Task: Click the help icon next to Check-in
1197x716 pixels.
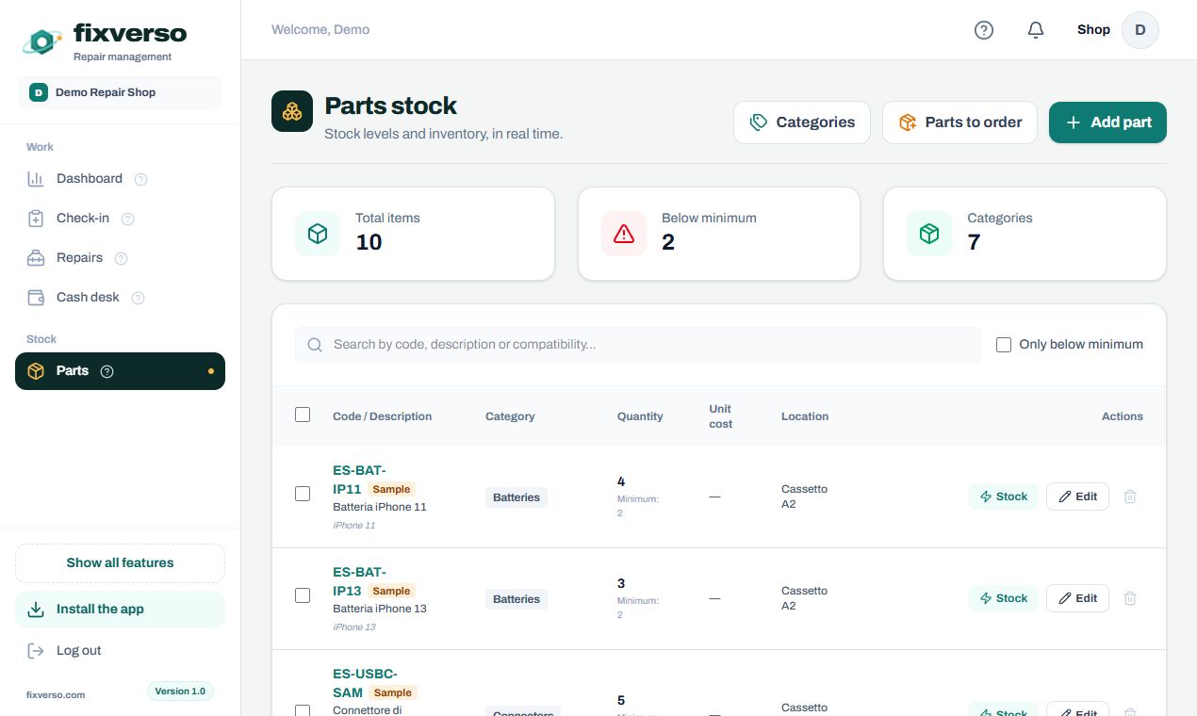Action: click(128, 219)
